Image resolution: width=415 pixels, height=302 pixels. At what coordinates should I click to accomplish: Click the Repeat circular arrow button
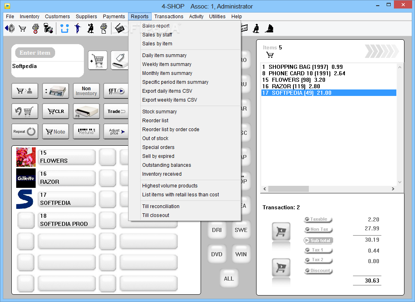coord(25,132)
